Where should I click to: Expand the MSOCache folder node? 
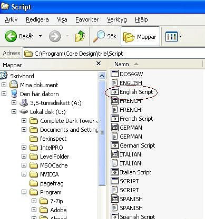(x=24, y=165)
